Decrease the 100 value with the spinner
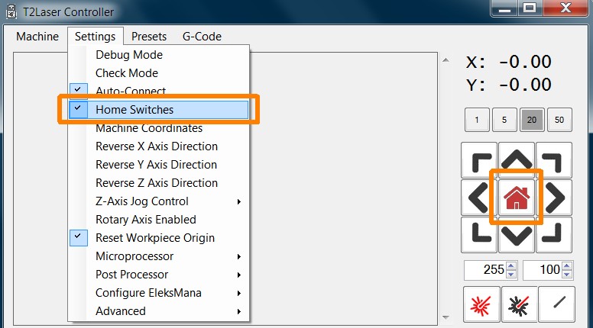593x328 pixels. pyautogui.click(x=566, y=275)
